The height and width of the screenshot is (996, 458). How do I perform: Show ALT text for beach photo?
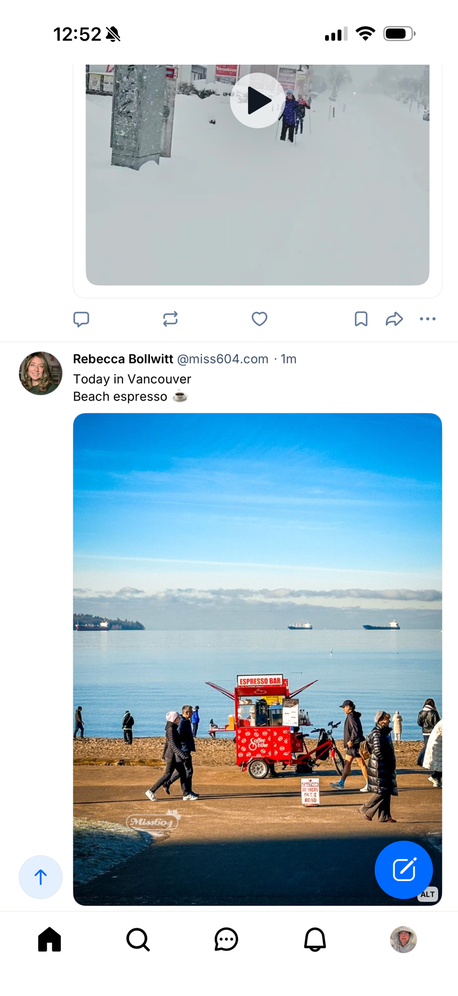(428, 894)
